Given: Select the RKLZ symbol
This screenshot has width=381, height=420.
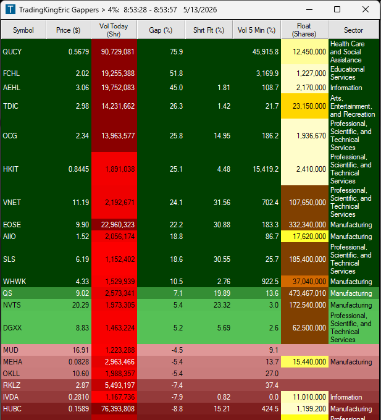Looking at the screenshot, I should (x=12, y=385).
